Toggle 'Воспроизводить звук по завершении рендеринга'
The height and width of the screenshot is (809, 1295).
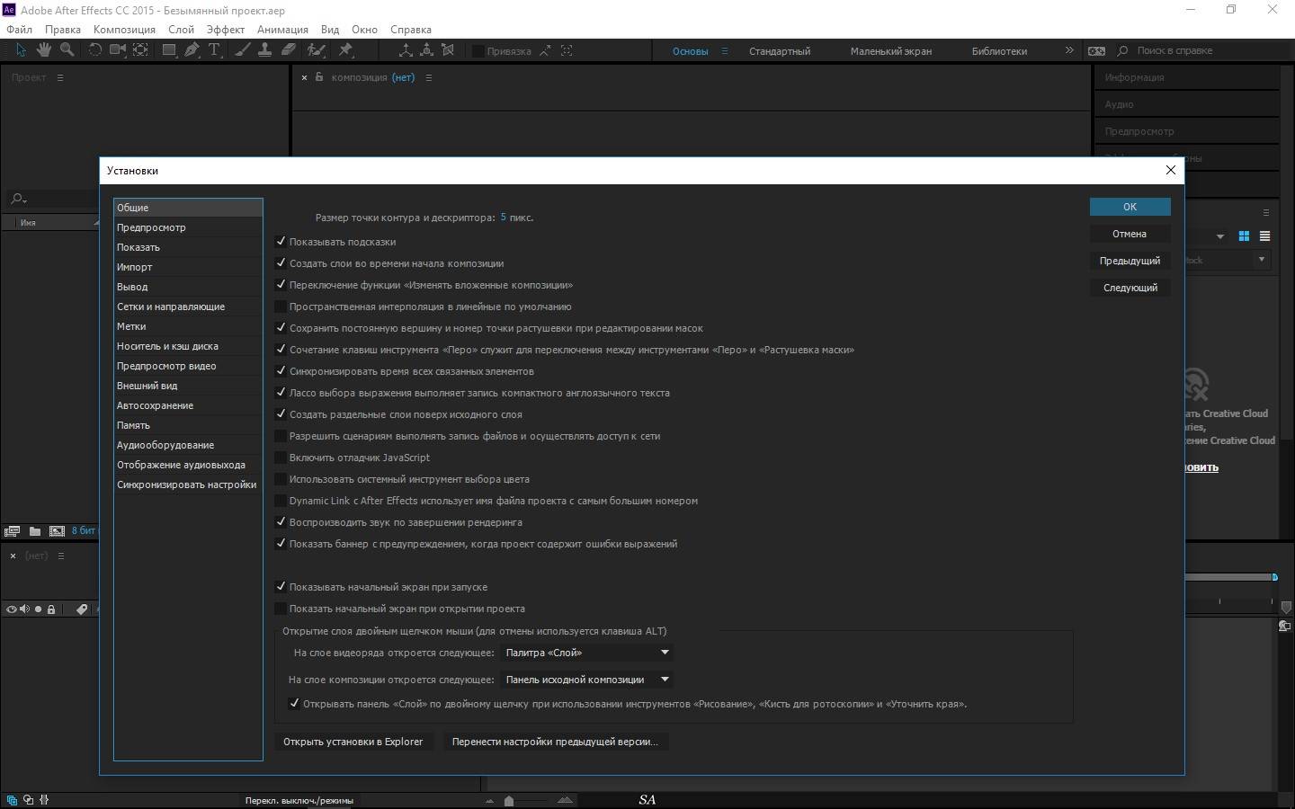click(281, 522)
